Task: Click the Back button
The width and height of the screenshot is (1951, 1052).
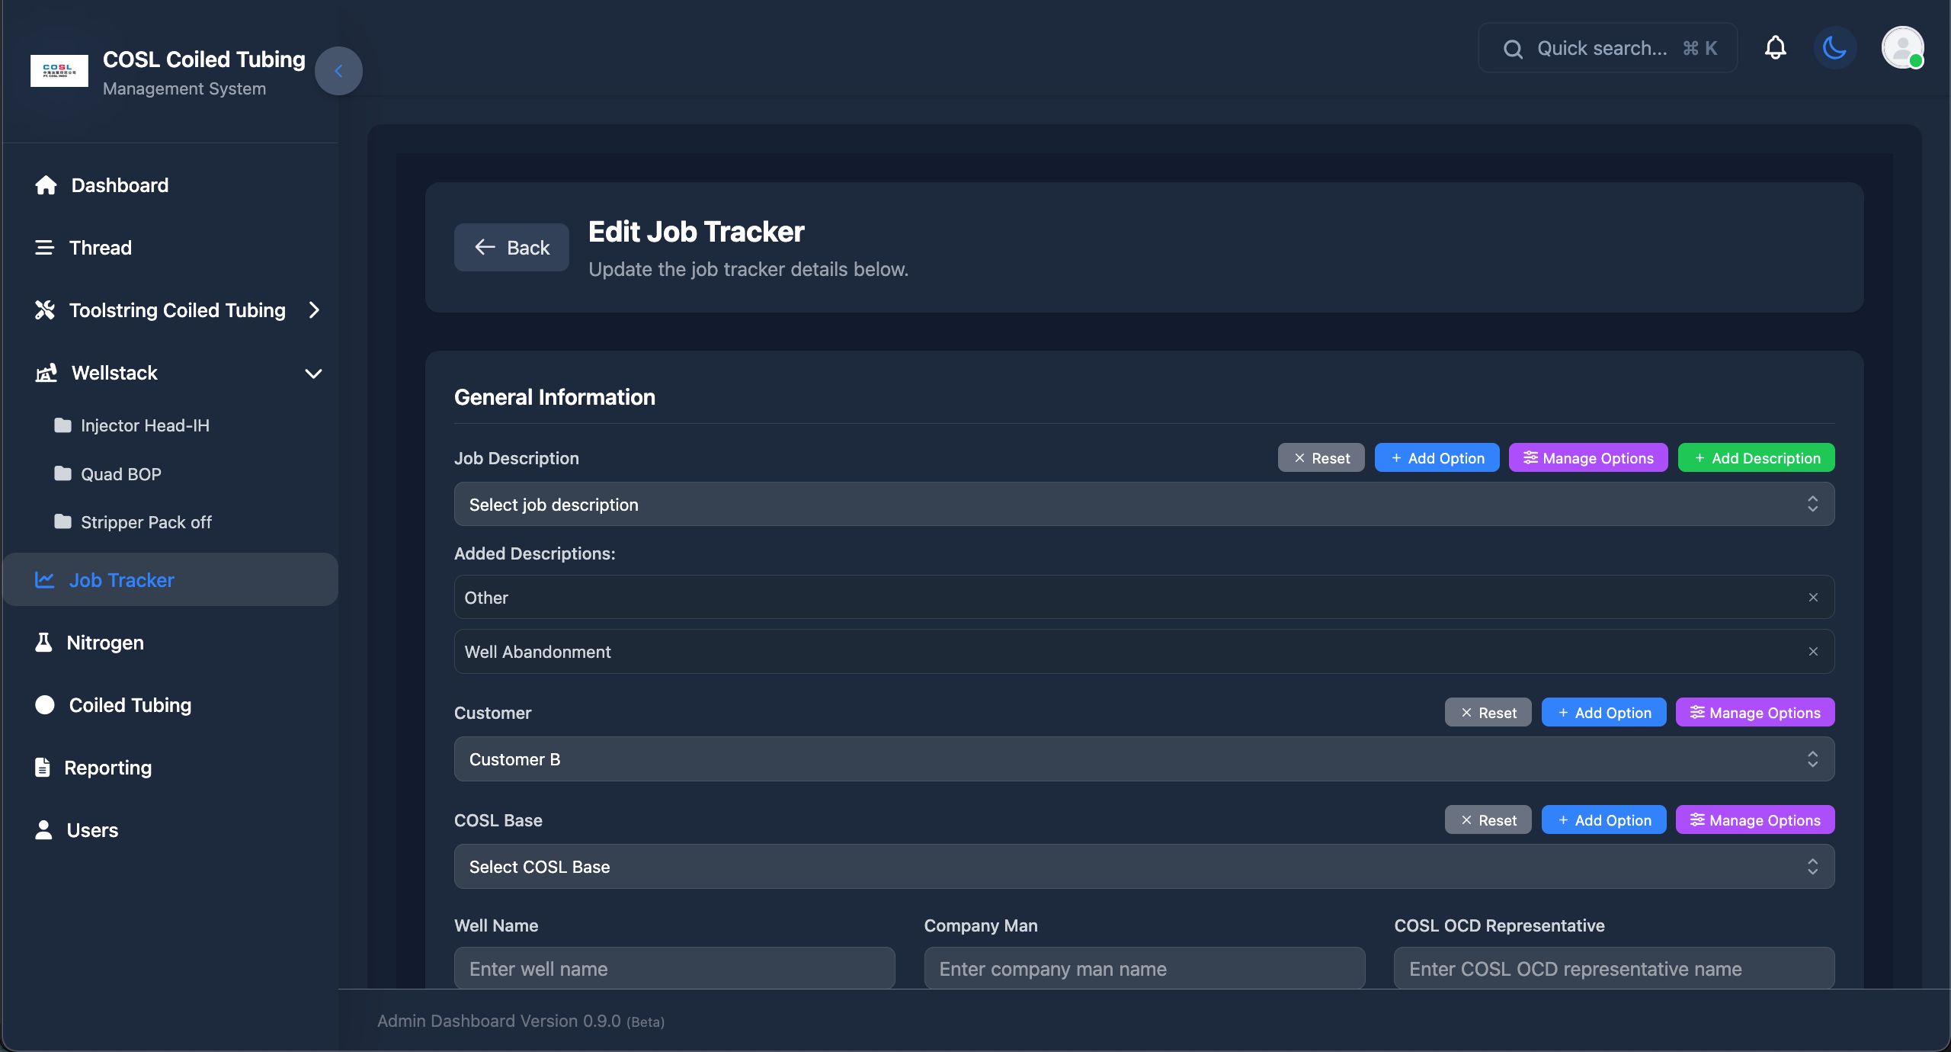Action: (511, 247)
